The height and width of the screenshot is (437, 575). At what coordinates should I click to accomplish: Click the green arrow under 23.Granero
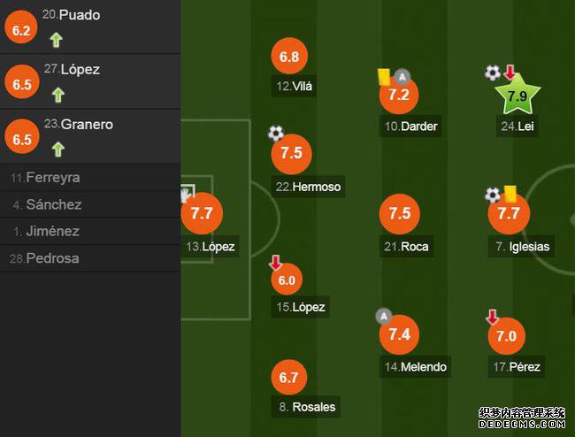(57, 149)
